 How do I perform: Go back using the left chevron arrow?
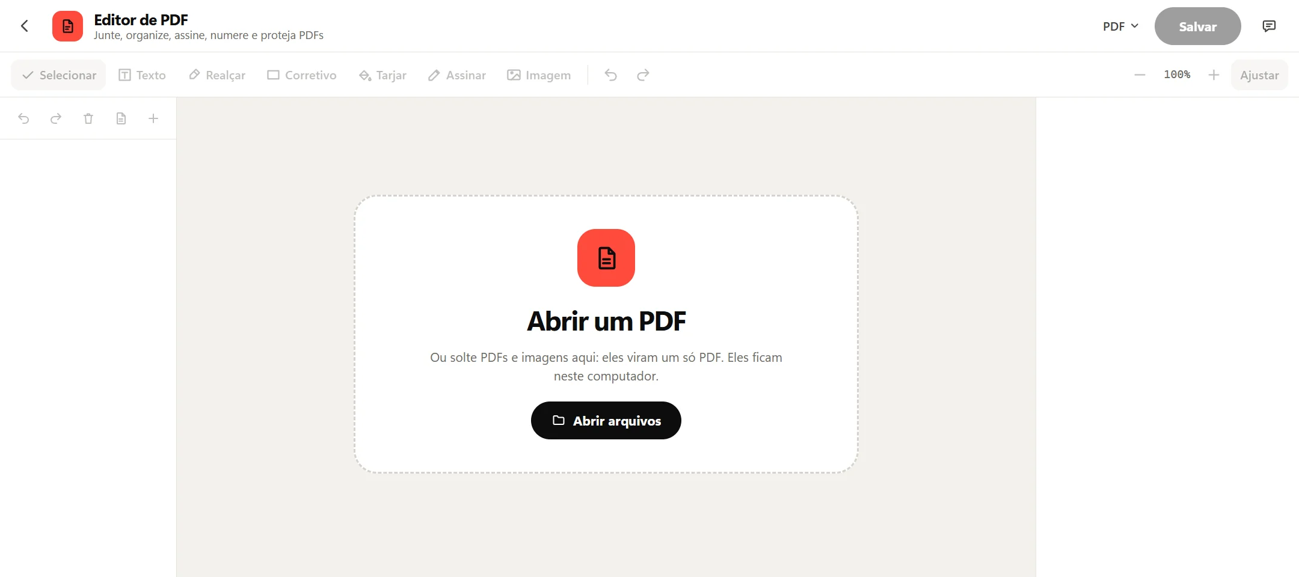[x=25, y=26]
